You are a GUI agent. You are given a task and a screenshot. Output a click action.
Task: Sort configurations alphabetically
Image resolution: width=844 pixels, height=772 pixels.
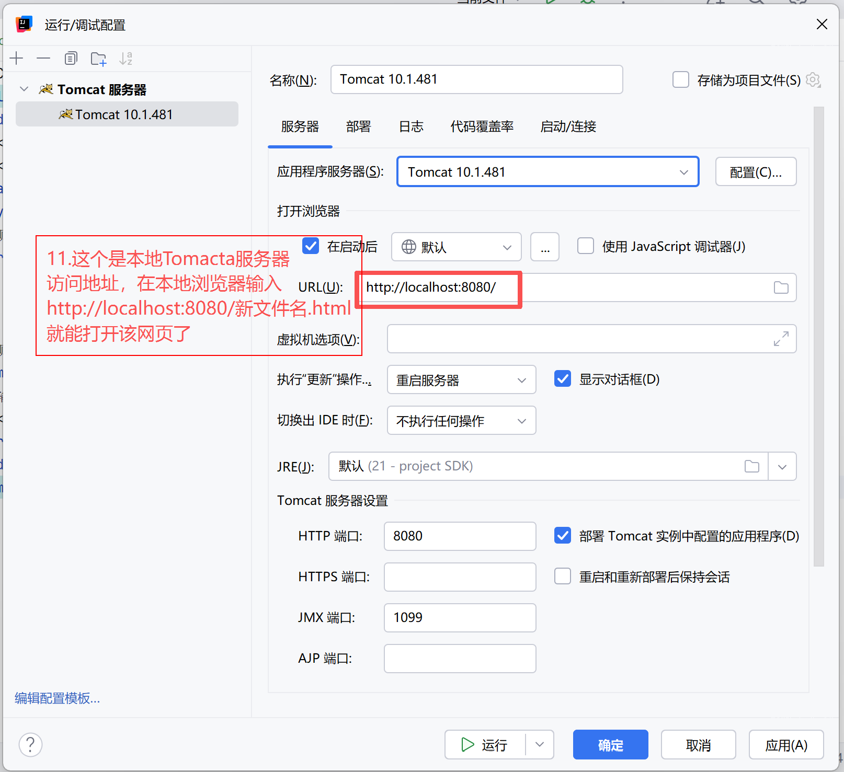click(x=126, y=58)
